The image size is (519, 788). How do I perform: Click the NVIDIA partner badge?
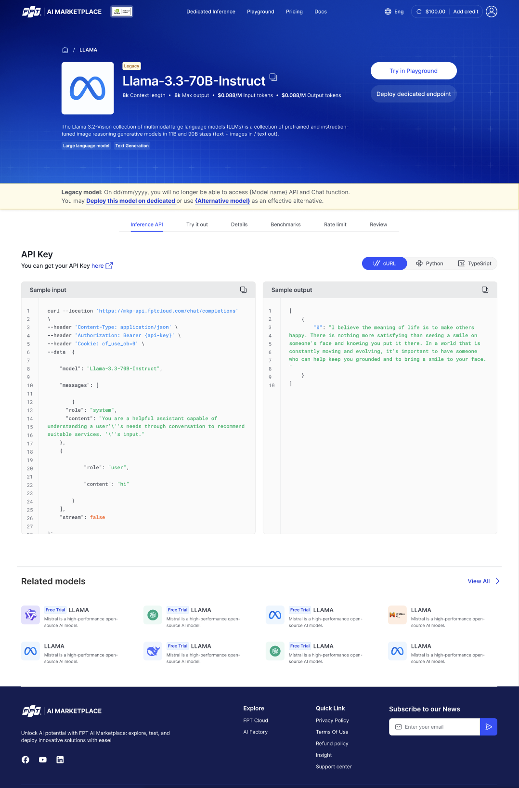(122, 12)
